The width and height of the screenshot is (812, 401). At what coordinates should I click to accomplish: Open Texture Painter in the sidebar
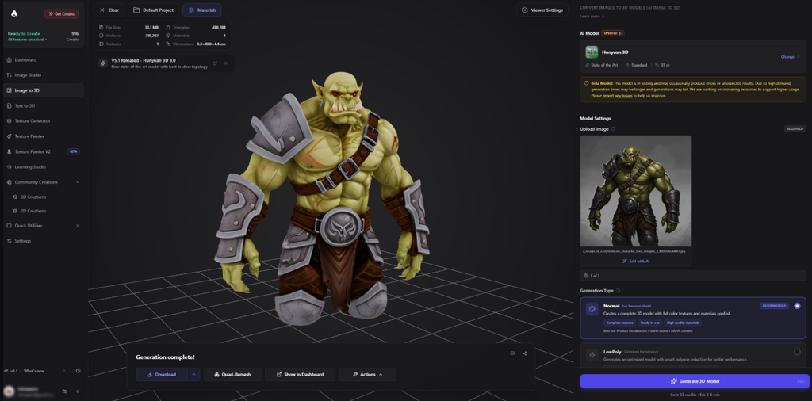pyautogui.click(x=44, y=136)
